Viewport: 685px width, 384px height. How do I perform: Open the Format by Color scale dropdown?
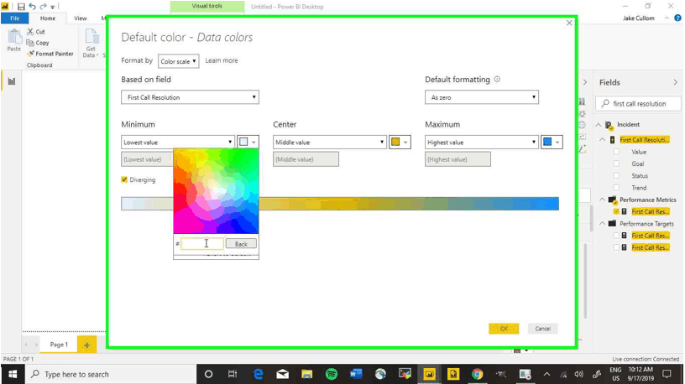178,61
